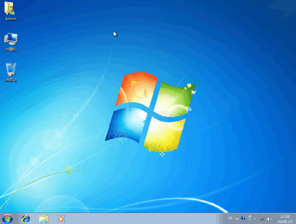Open the input method options dropdown arrow
This screenshot has width=296, height=224.
[250, 220]
